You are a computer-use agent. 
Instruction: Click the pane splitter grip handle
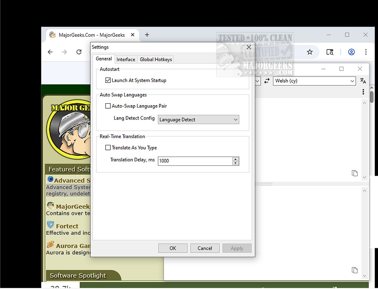[266, 184]
